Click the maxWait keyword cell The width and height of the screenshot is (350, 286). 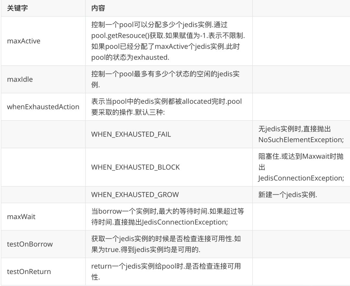43,217
